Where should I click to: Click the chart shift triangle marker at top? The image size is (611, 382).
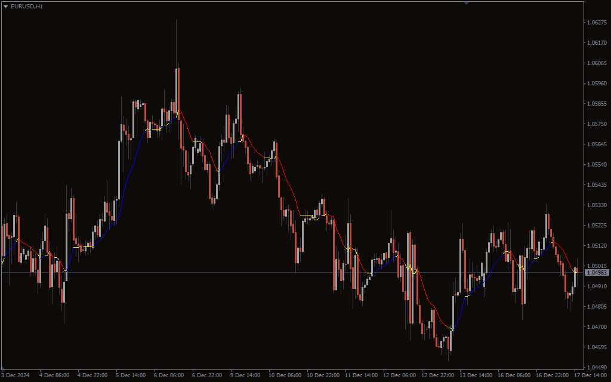point(466,3)
